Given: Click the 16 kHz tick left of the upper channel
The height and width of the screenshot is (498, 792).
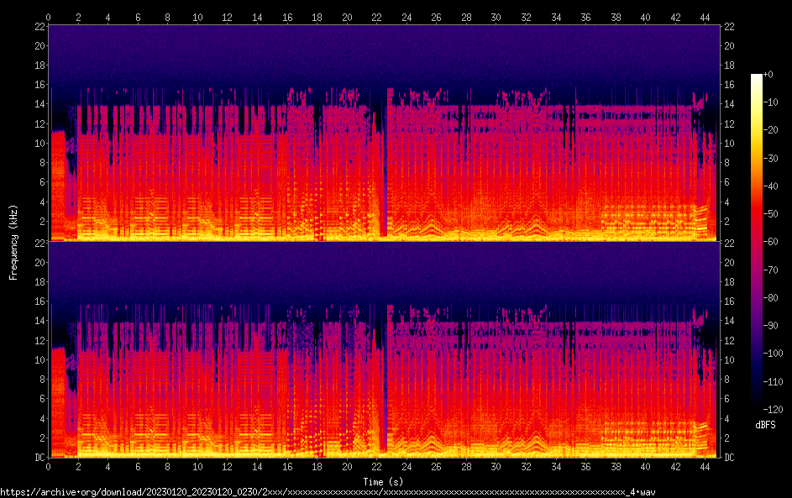Looking at the screenshot, I should tap(39, 85).
